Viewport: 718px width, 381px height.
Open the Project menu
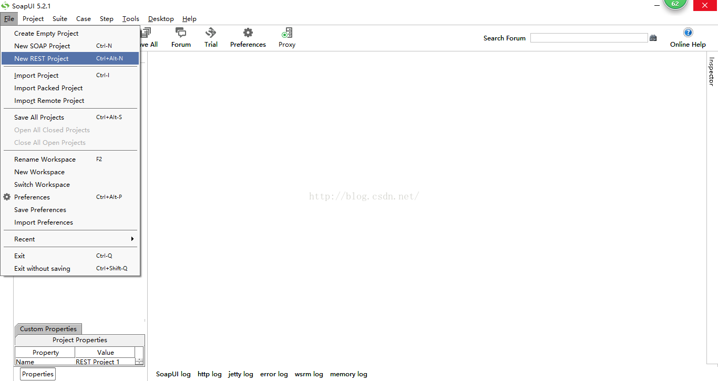click(x=33, y=18)
